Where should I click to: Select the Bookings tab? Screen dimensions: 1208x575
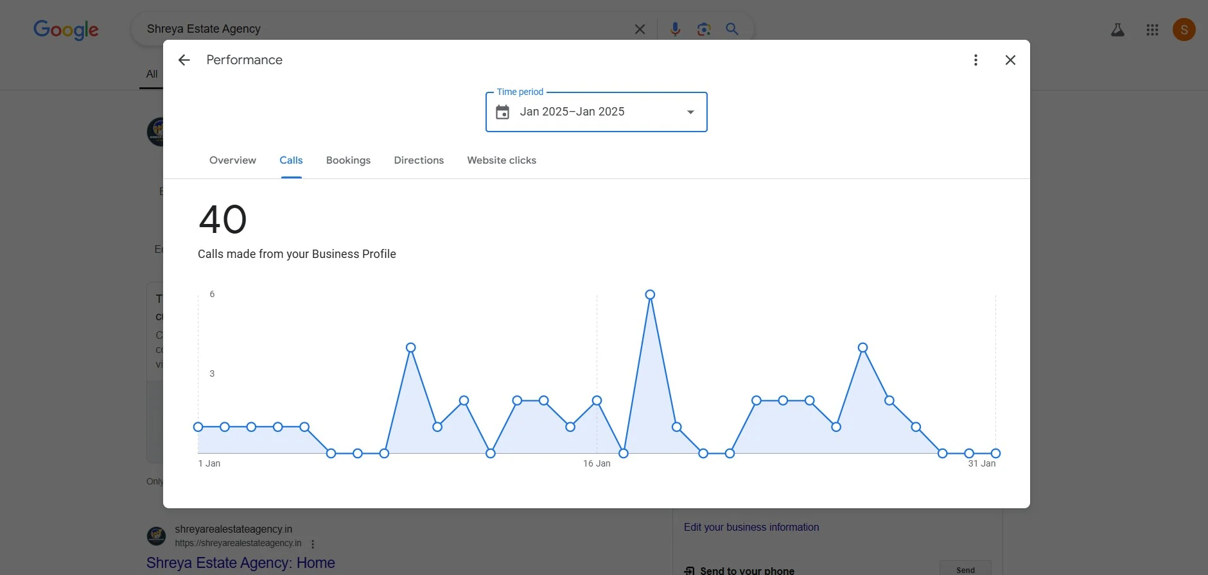pos(348,160)
